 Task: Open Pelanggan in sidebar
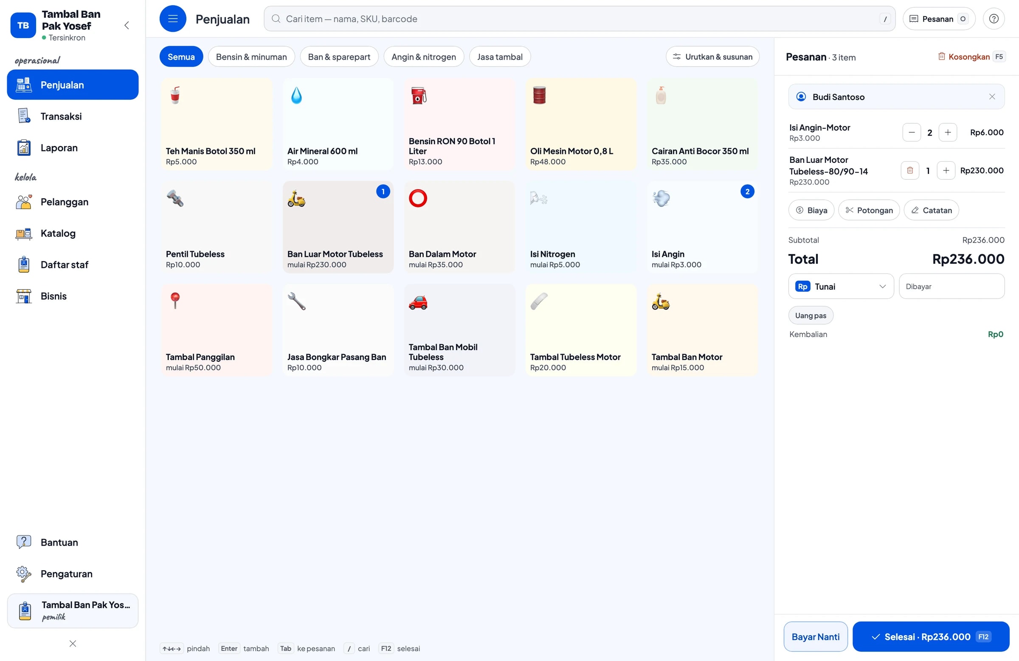tap(73, 202)
